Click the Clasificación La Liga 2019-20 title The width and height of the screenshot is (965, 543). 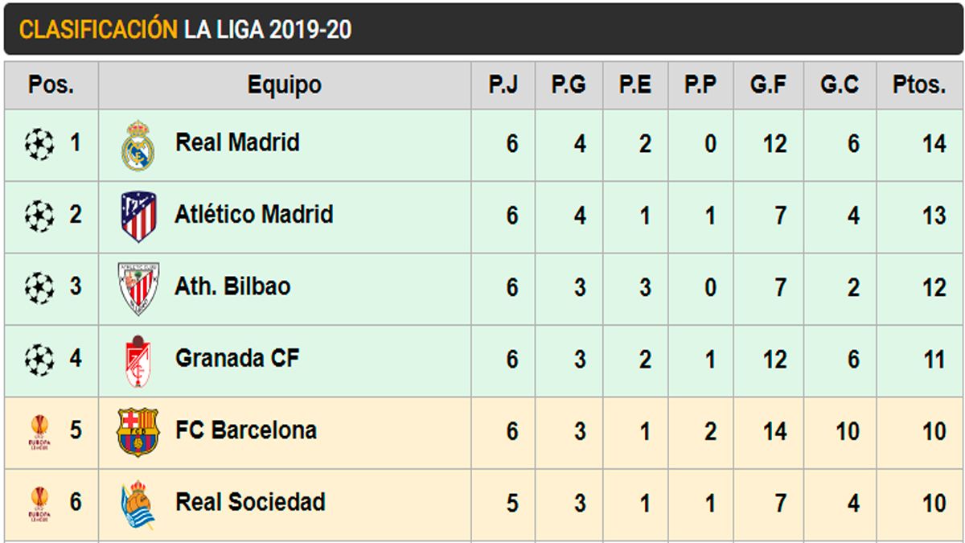click(x=185, y=30)
